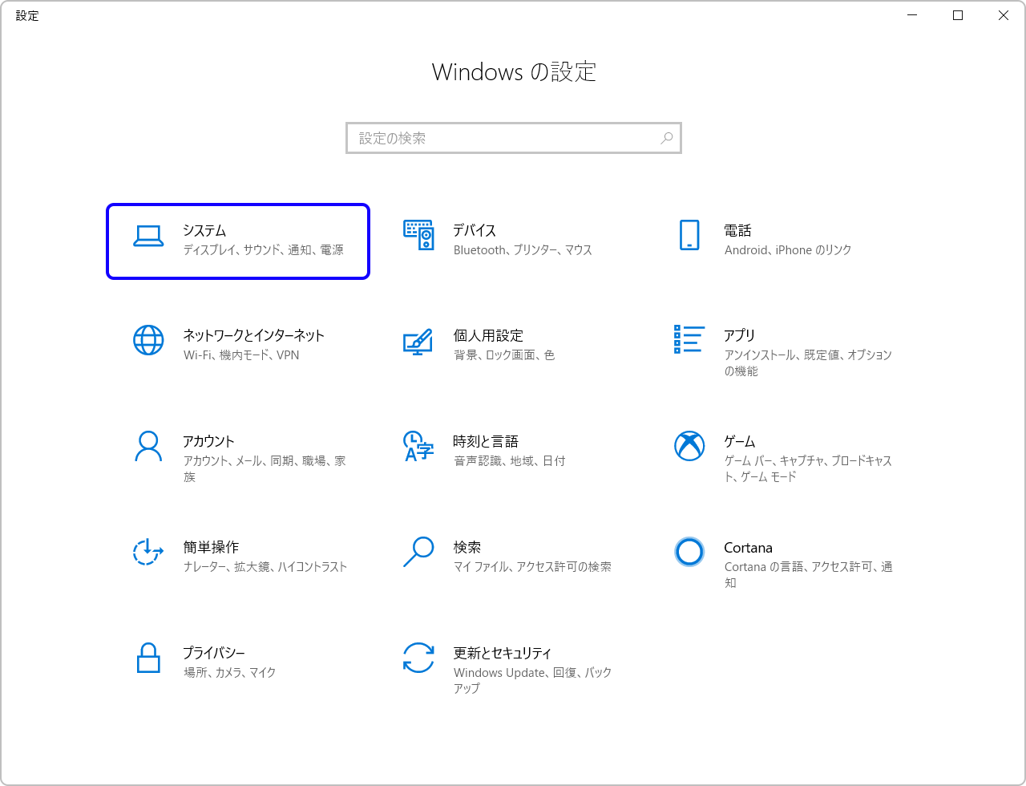This screenshot has height=786, width=1026.
Task: Open the プライバシー settings title link
Action: coord(213,653)
